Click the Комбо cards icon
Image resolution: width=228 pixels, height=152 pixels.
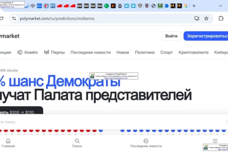20,52
